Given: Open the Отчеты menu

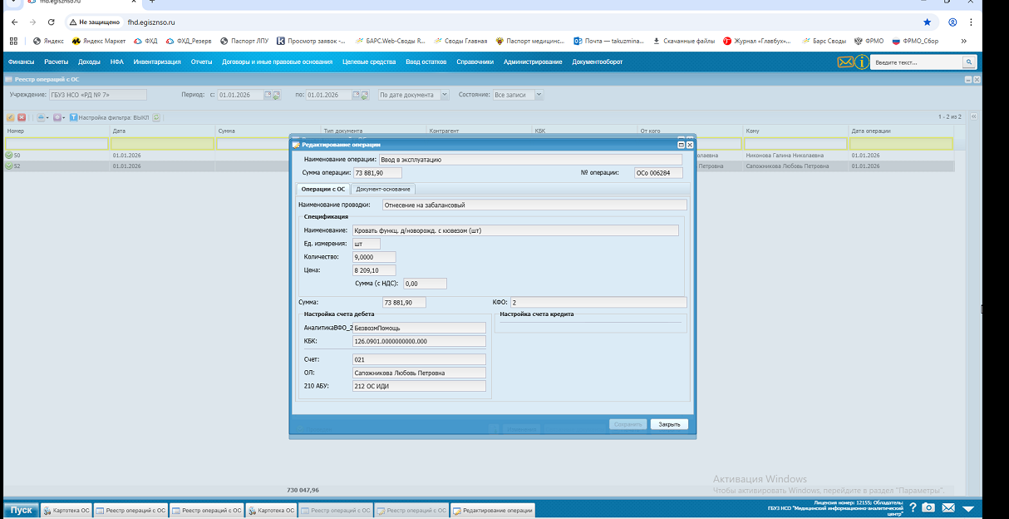Looking at the screenshot, I should coord(201,62).
